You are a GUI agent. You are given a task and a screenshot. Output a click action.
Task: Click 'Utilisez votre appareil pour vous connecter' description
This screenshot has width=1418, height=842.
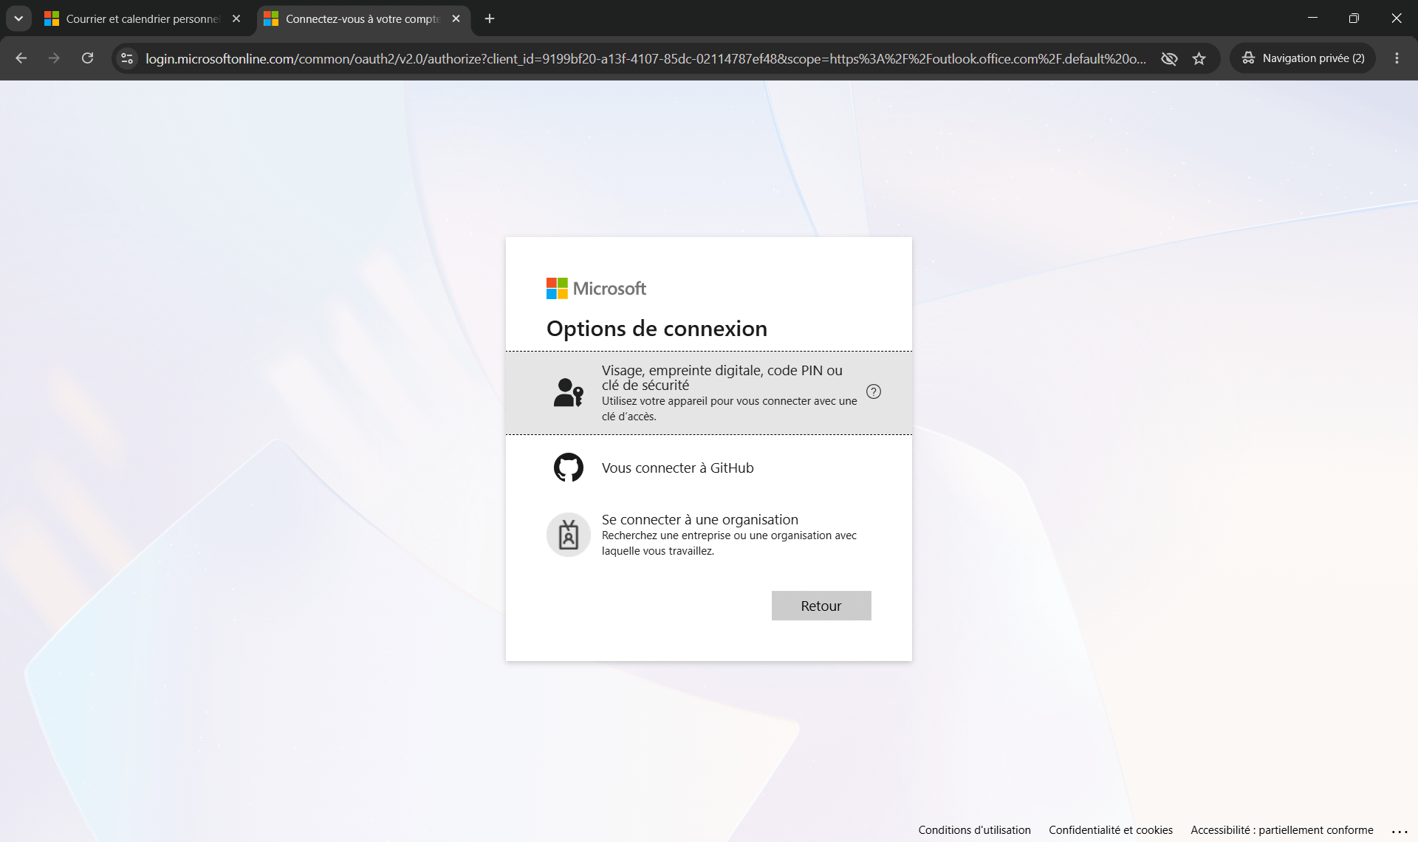tap(729, 408)
